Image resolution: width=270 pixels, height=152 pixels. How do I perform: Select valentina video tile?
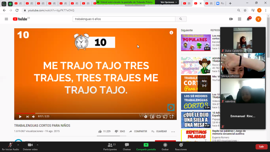pos(243,91)
